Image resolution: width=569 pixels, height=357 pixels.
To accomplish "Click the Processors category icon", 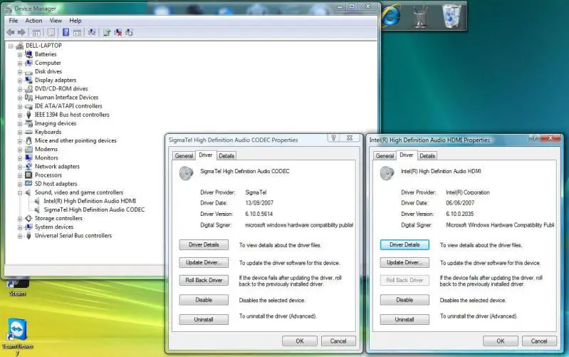I will coord(28,175).
